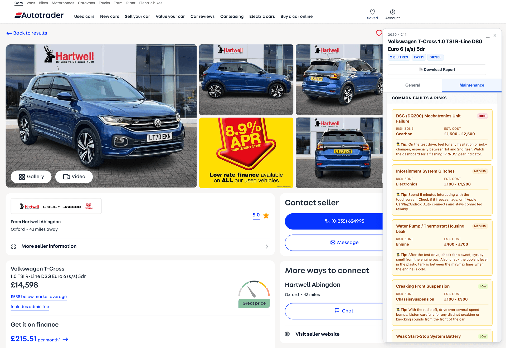Screen dimensions: 506x348
Task: Open the 5.0 star seller rating
Action: [256, 215]
